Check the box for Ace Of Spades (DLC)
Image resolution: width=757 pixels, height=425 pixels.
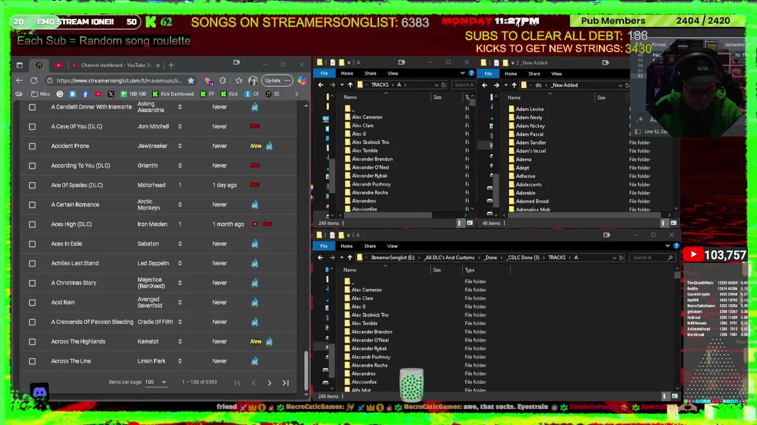(x=33, y=185)
